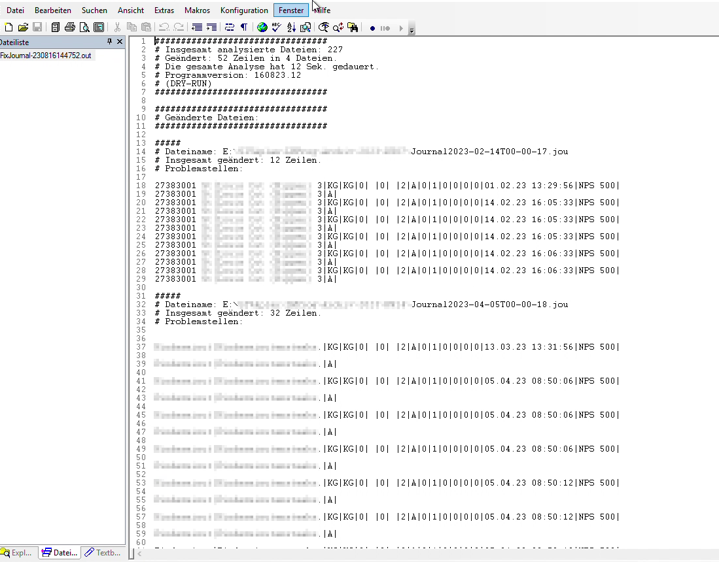Open the Konfiguration menu
Screen dimensions: 719x562
pos(244,10)
